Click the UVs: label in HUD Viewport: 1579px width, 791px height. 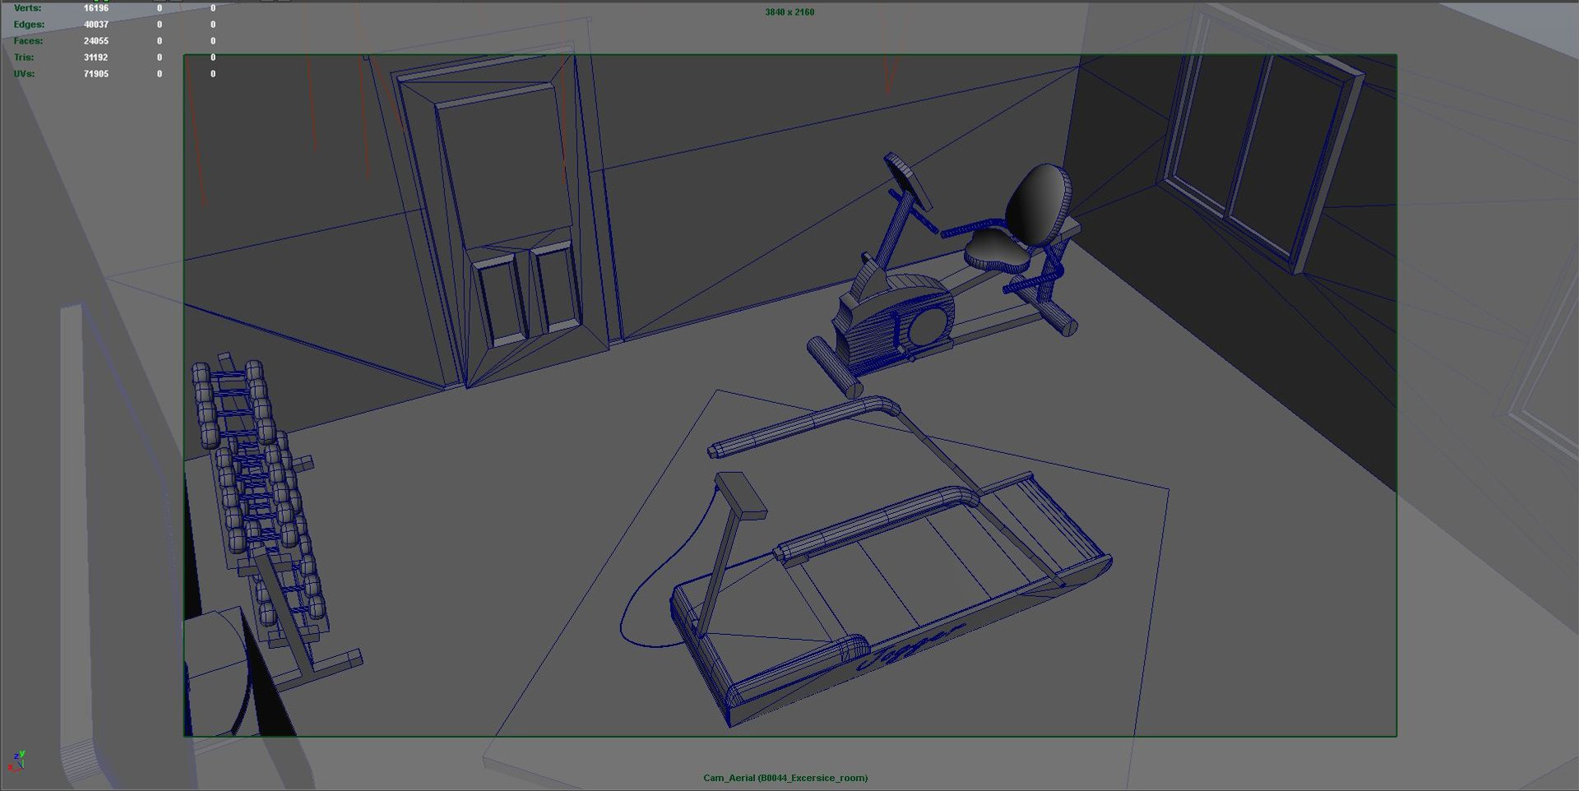(24, 74)
